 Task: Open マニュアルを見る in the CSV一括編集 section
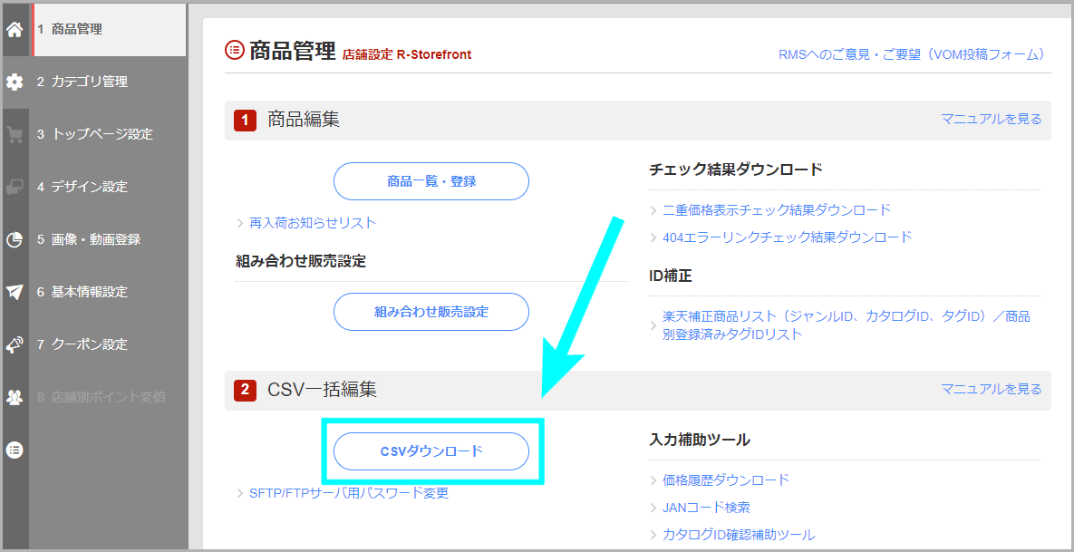coord(992,389)
